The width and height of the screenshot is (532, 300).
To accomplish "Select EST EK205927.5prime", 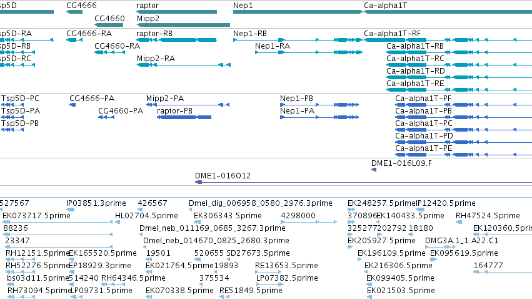I will point(382,241).
